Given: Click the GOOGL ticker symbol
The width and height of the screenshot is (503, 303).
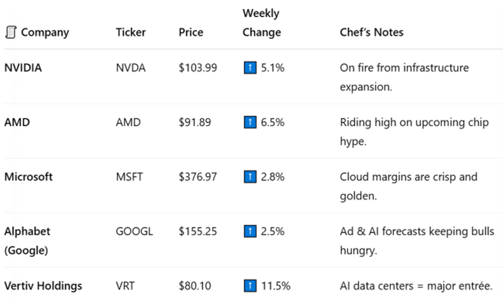Looking at the screenshot, I should coord(134,231).
